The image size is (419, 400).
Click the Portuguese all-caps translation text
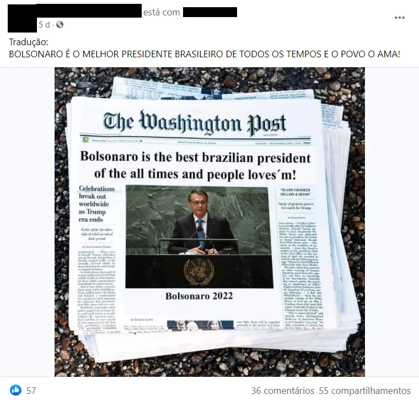tap(205, 54)
